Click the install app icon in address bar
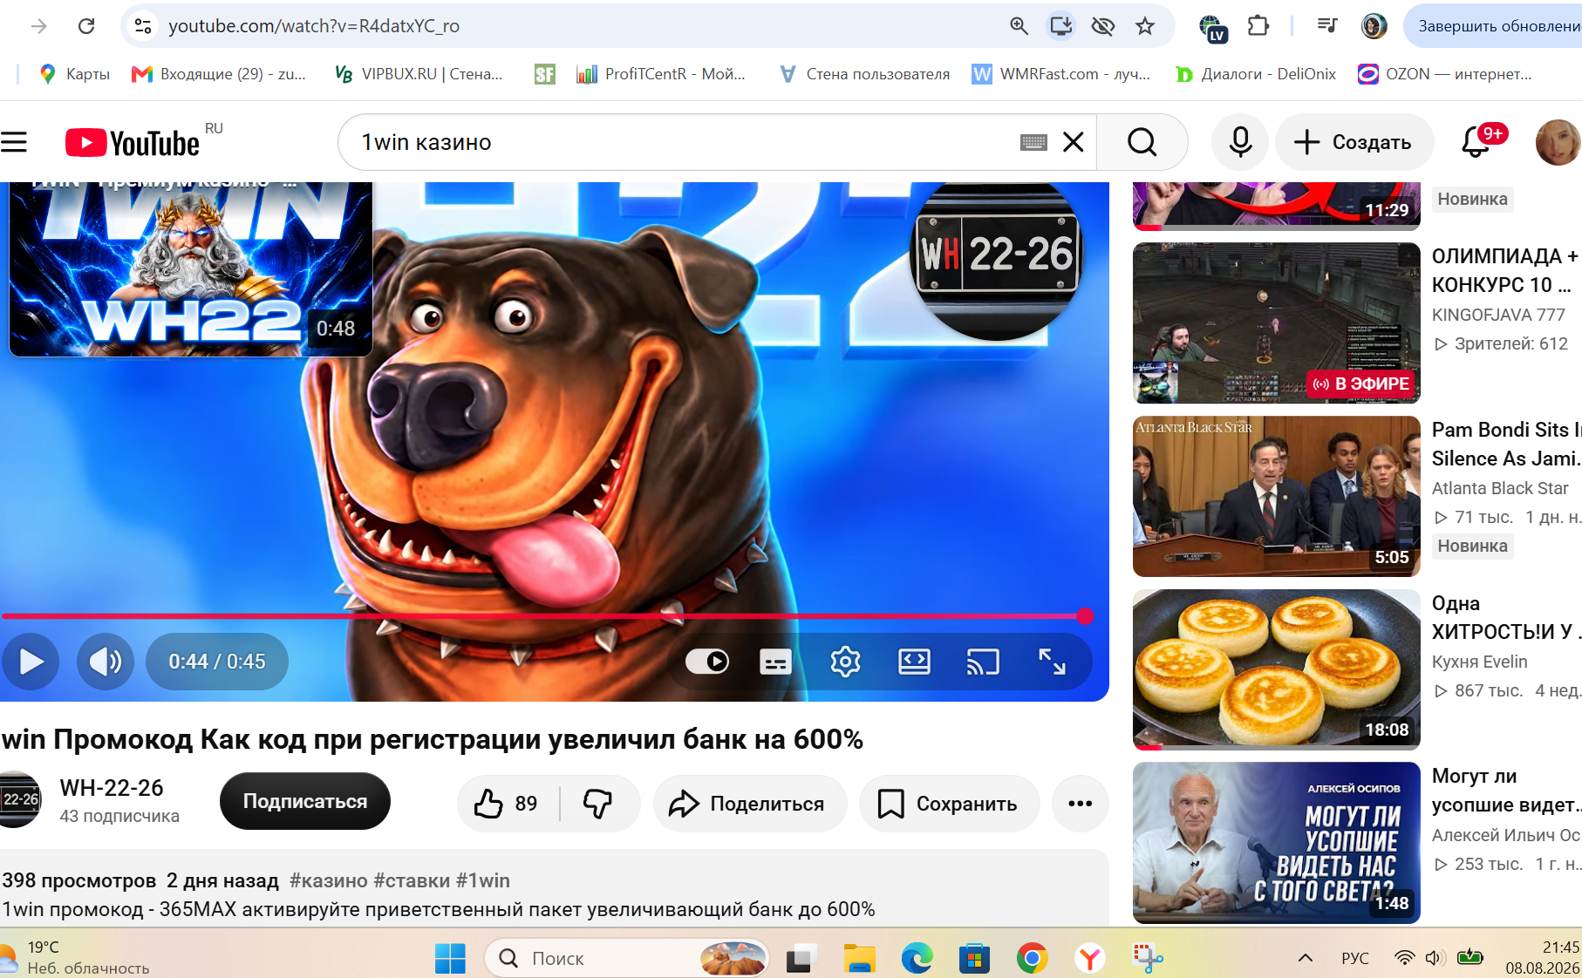 pyautogui.click(x=1060, y=26)
